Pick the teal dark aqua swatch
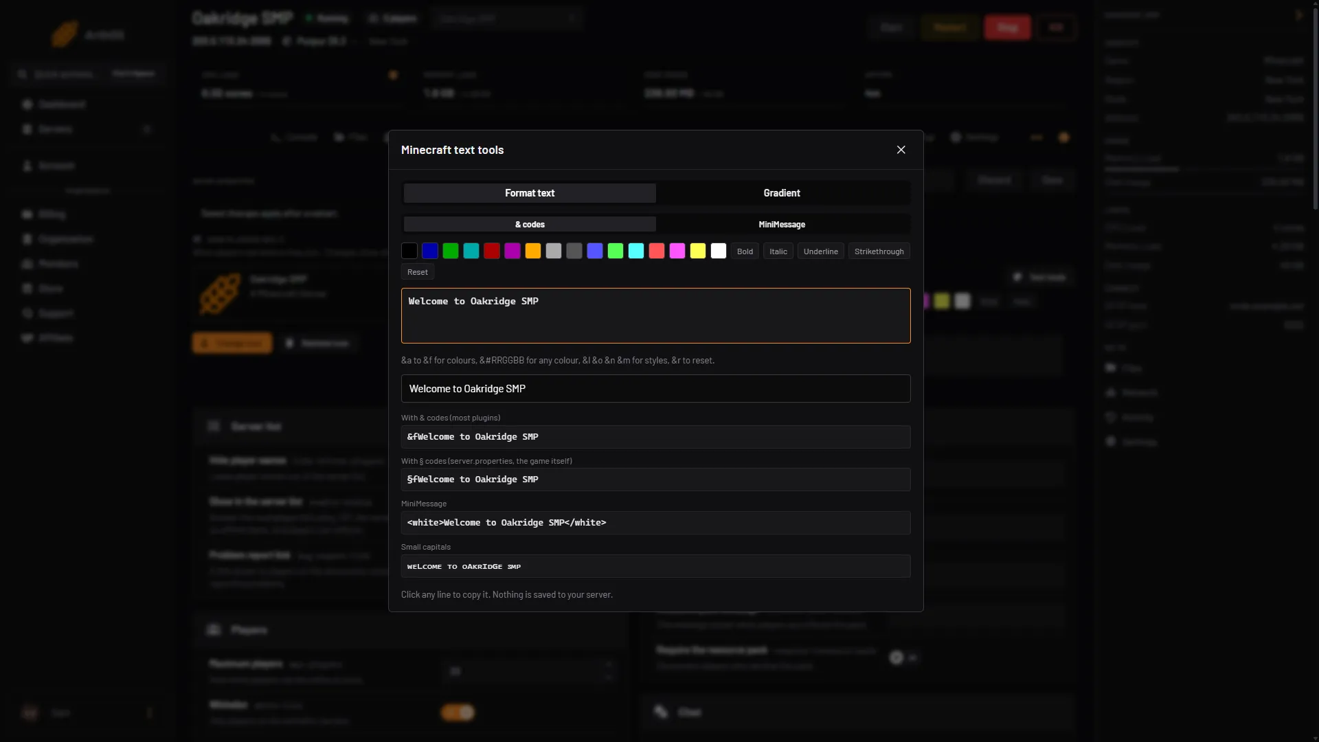This screenshot has width=1319, height=742. pos(471,251)
